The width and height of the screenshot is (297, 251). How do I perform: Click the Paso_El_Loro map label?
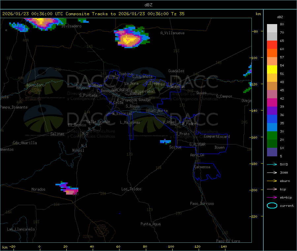pos(228,241)
